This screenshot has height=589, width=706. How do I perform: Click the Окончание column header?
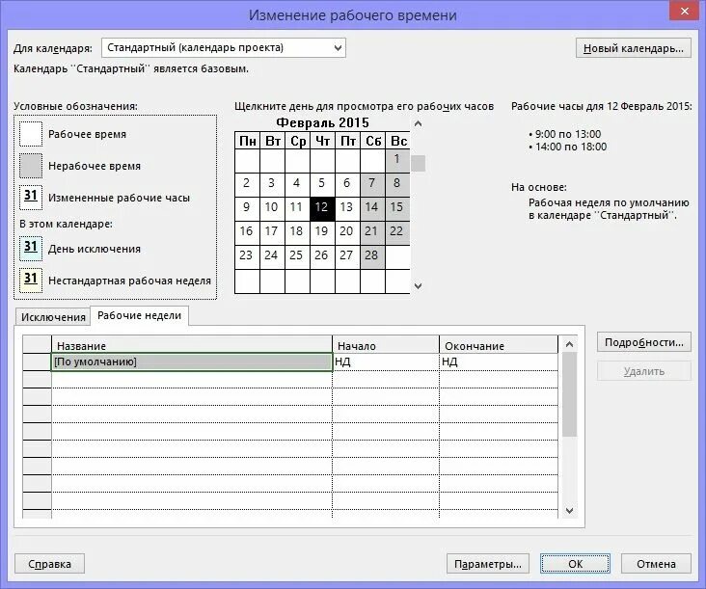pyautogui.click(x=499, y=345)
